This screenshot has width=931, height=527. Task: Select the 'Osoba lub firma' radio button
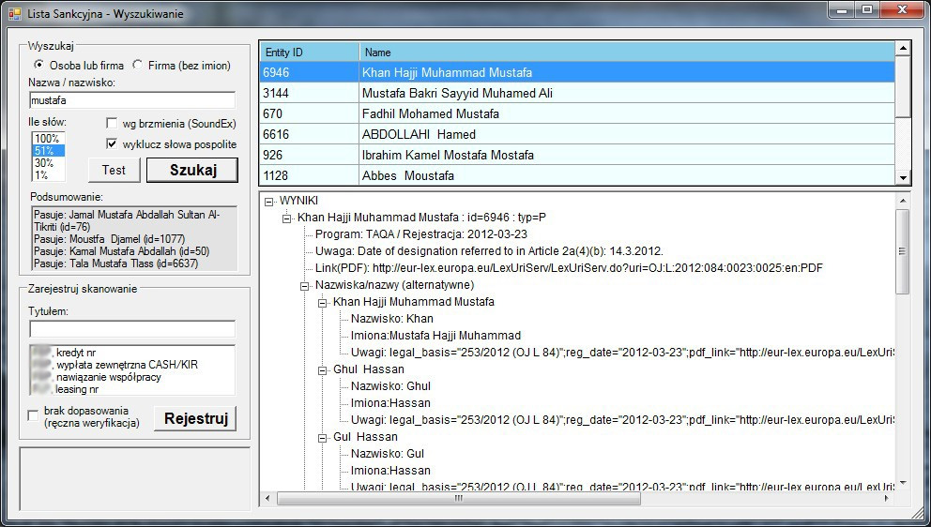(38, 66)
